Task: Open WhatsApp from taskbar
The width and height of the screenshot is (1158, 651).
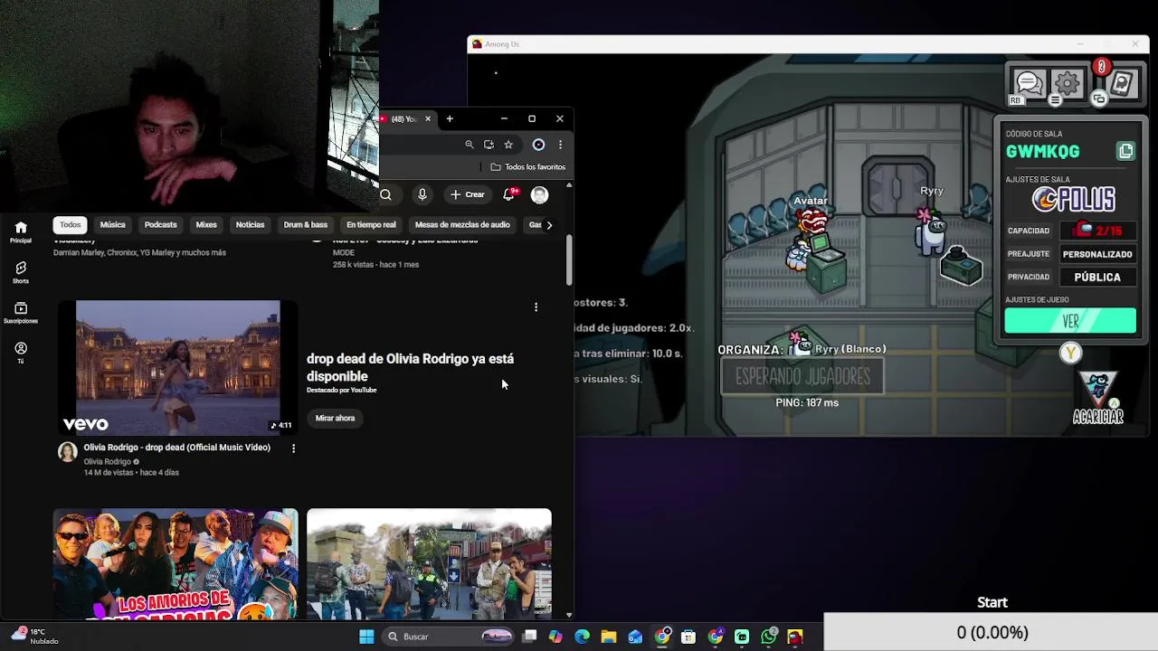Action: point(768,637)
